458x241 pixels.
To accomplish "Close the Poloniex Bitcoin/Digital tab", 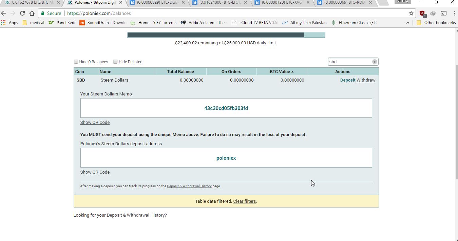I will pos(121,3).
